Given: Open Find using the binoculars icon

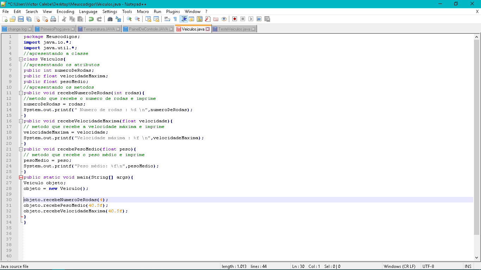Looking at the screenshot, I should (x=110, y=19).
